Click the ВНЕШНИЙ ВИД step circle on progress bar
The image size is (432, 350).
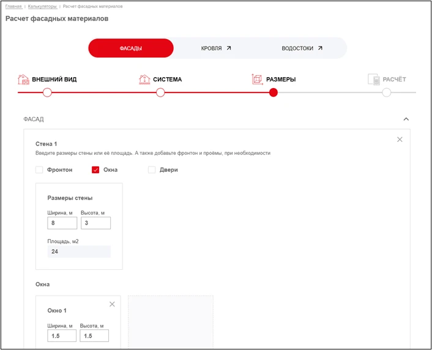pyautogui.click(x=47, y=92)
